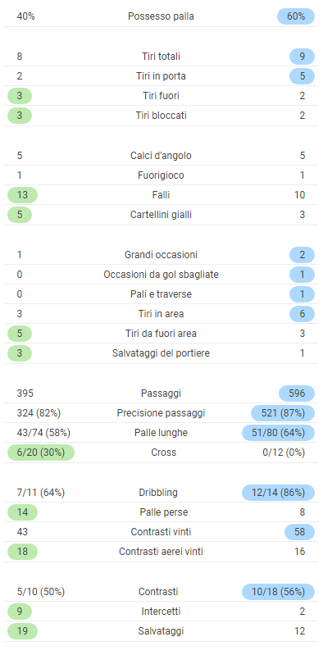Click the 6/20 (30%) Cross badge
323x655 pixels.
41,452
